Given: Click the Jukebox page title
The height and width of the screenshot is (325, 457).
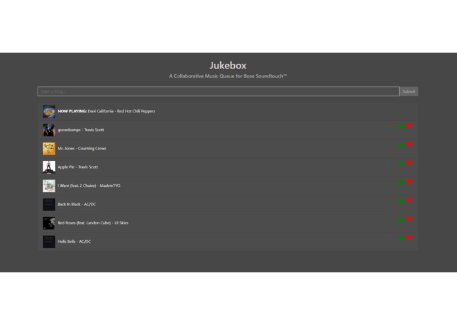Looking at the screenshot, I should [x=228, y=65].
